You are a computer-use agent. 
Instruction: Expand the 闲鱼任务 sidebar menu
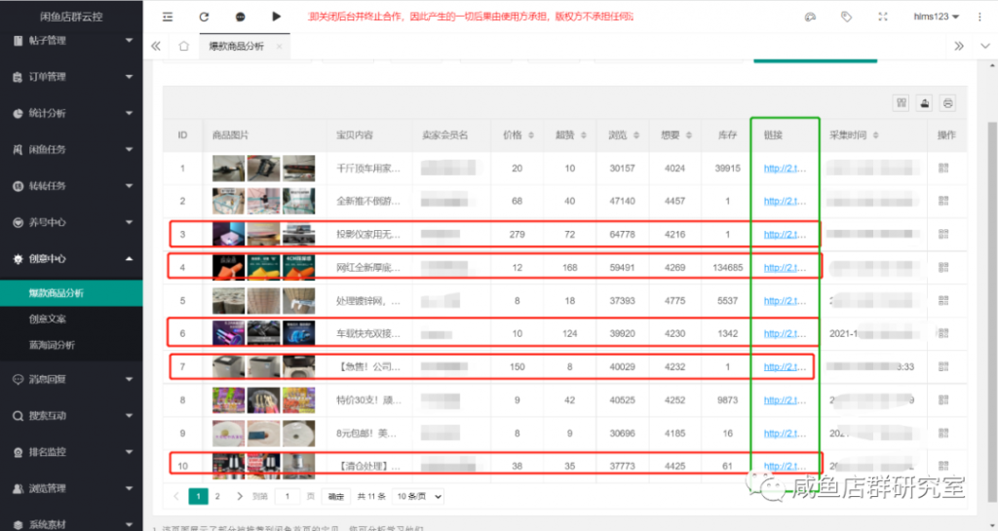71,149
